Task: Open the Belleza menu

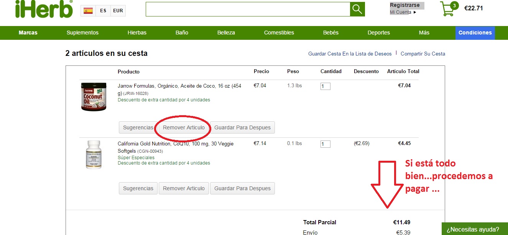Action: (x=226, y=33)
